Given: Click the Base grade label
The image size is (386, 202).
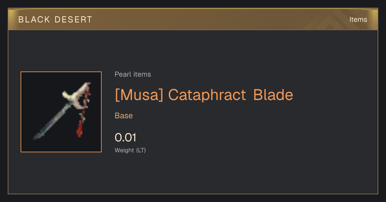Looking at the screenshot, I should pos(124,116).
